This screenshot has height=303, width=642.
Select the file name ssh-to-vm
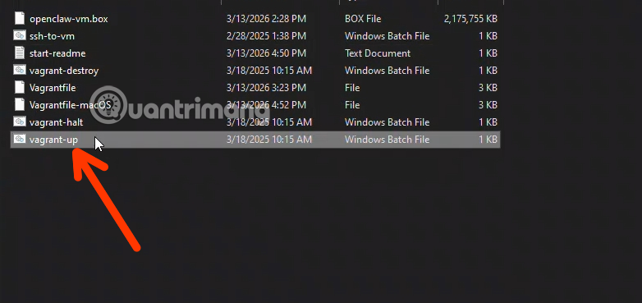52,36
